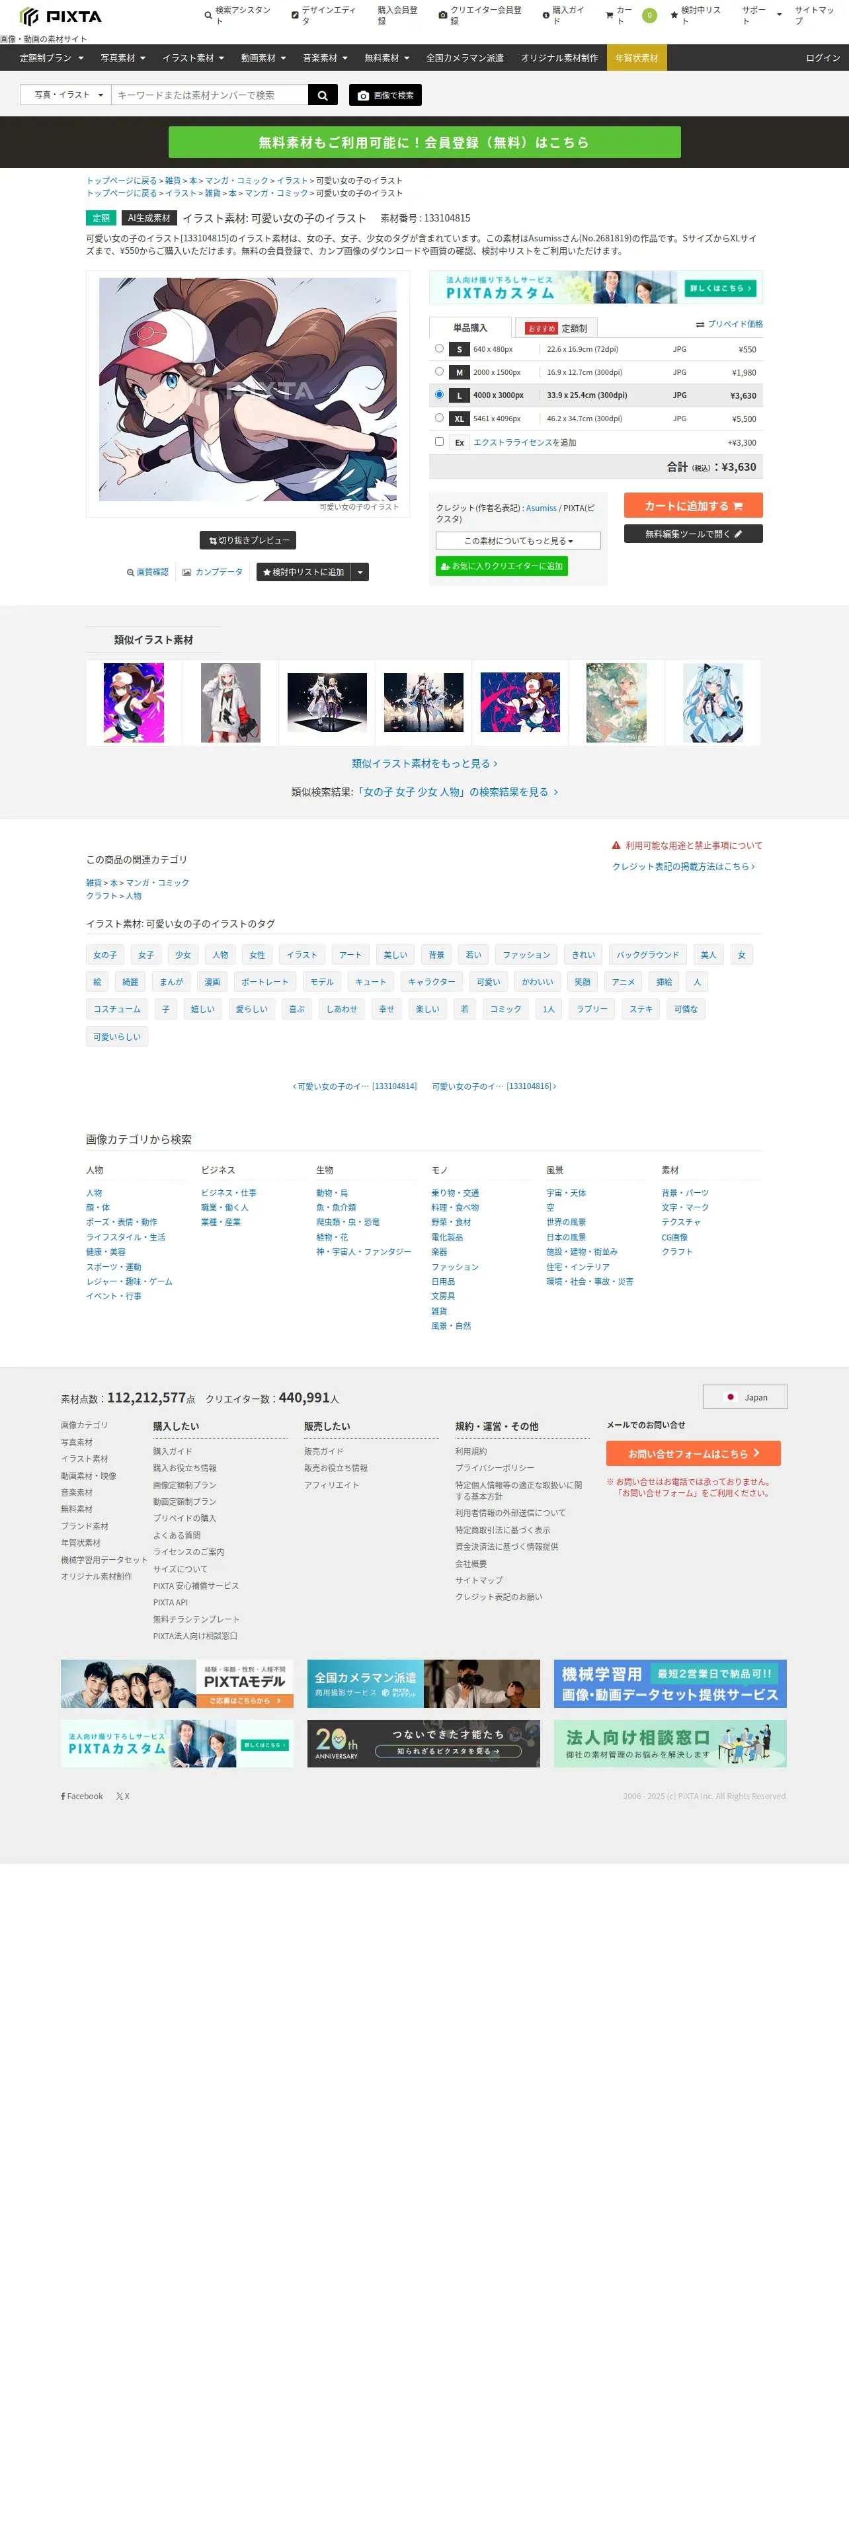Expand the 無料素材 menu
Screen dimensions: 849x2547
(x=386, y=58)
